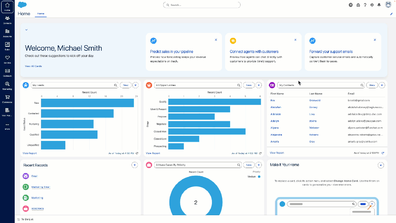Expand the My Leads card action menu

tap(135, 85)
